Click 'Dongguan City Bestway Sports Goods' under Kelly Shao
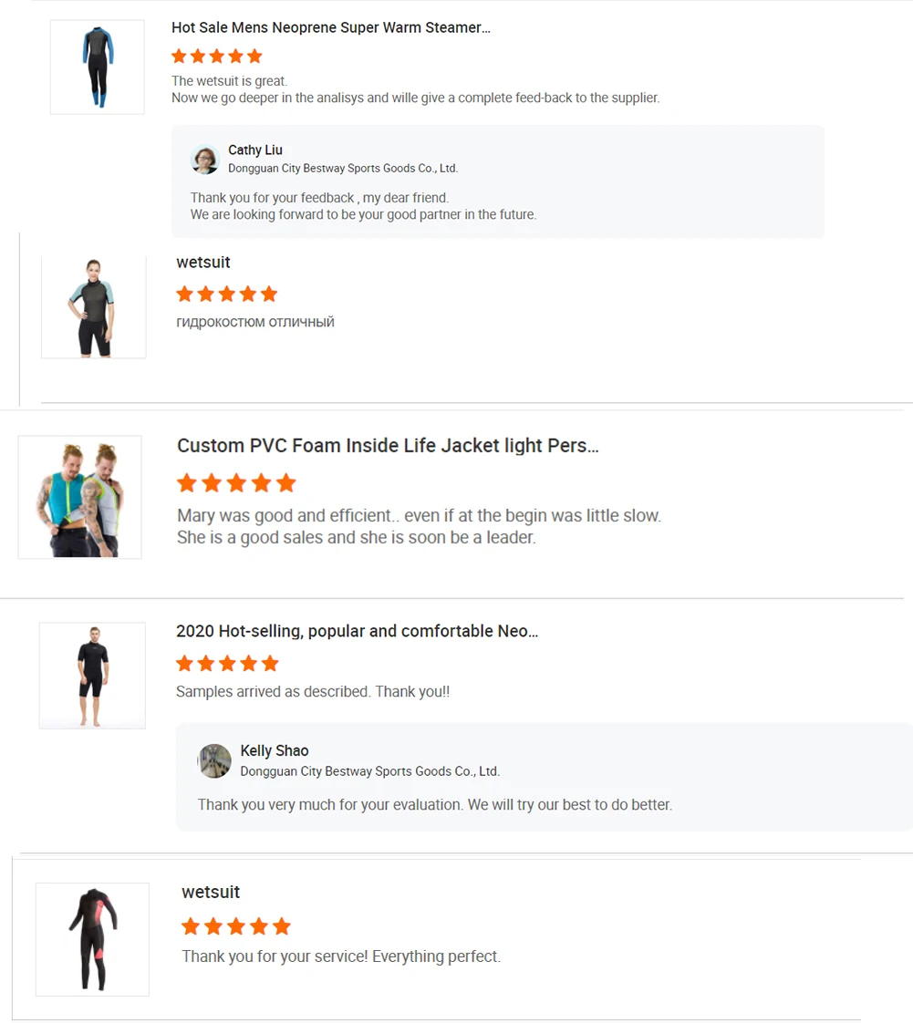Image resolution: width=913 pixels, height=1023 pixels. (369, 771)
